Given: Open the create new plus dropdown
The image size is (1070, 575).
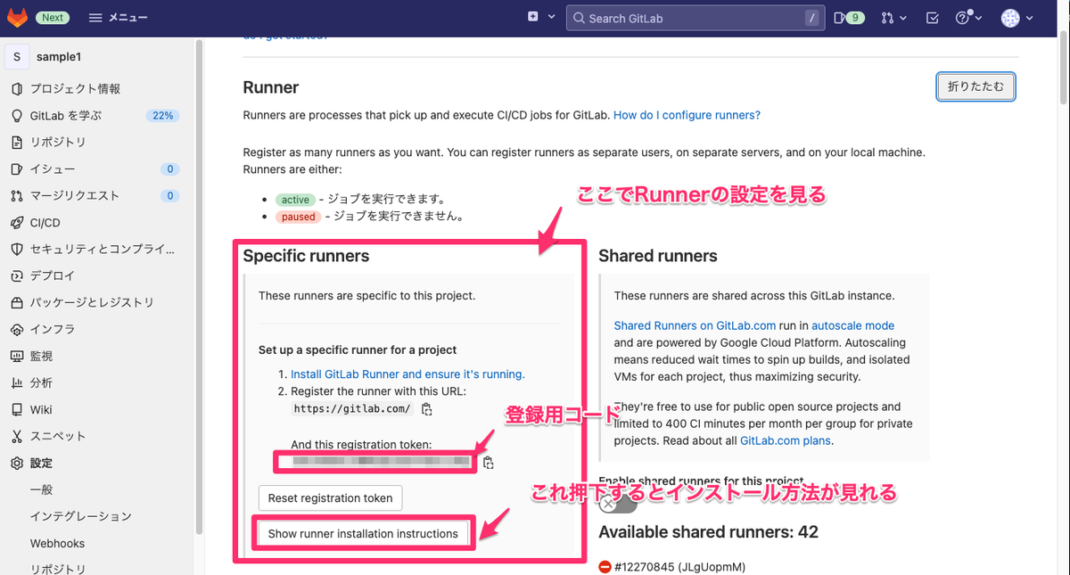Looking at the screenshot, I should click(541, 18).
